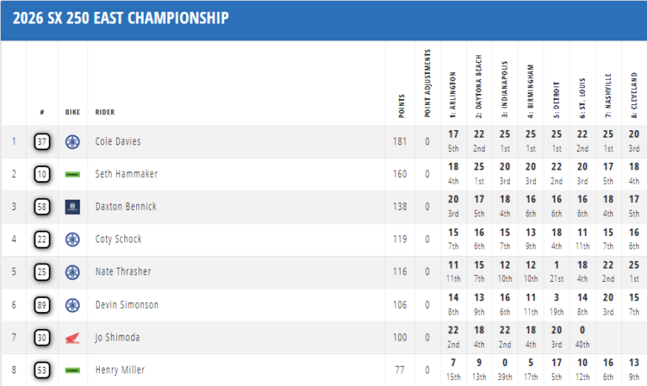Click the Rider column header

[105, 112]
